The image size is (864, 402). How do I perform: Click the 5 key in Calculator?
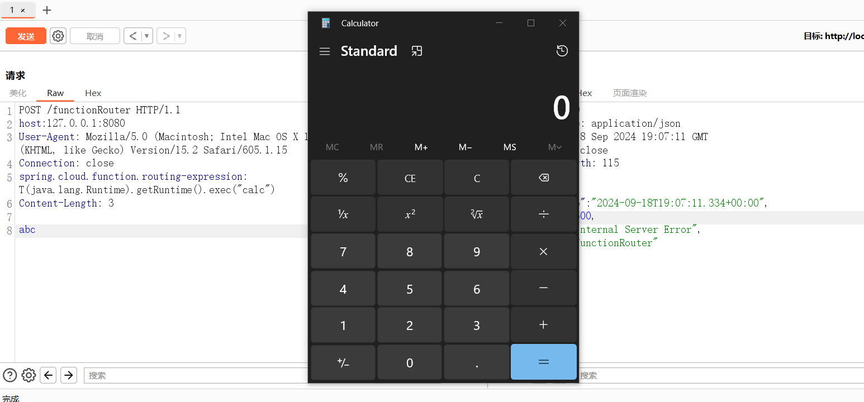pos(410,288)
